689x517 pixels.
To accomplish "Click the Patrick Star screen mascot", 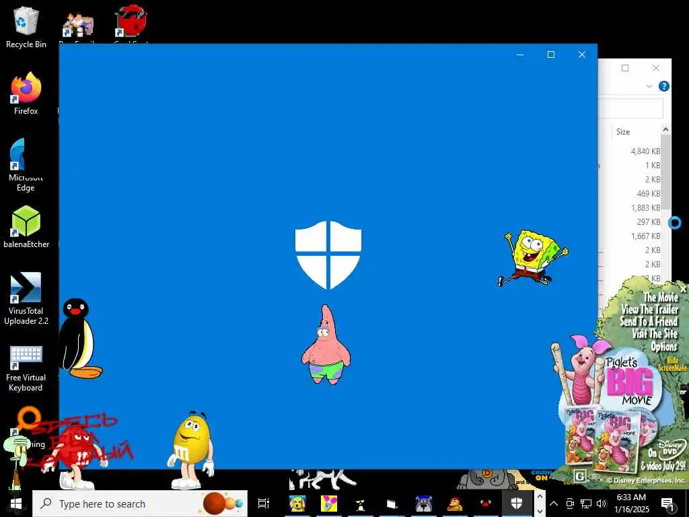I will point(326,345).
